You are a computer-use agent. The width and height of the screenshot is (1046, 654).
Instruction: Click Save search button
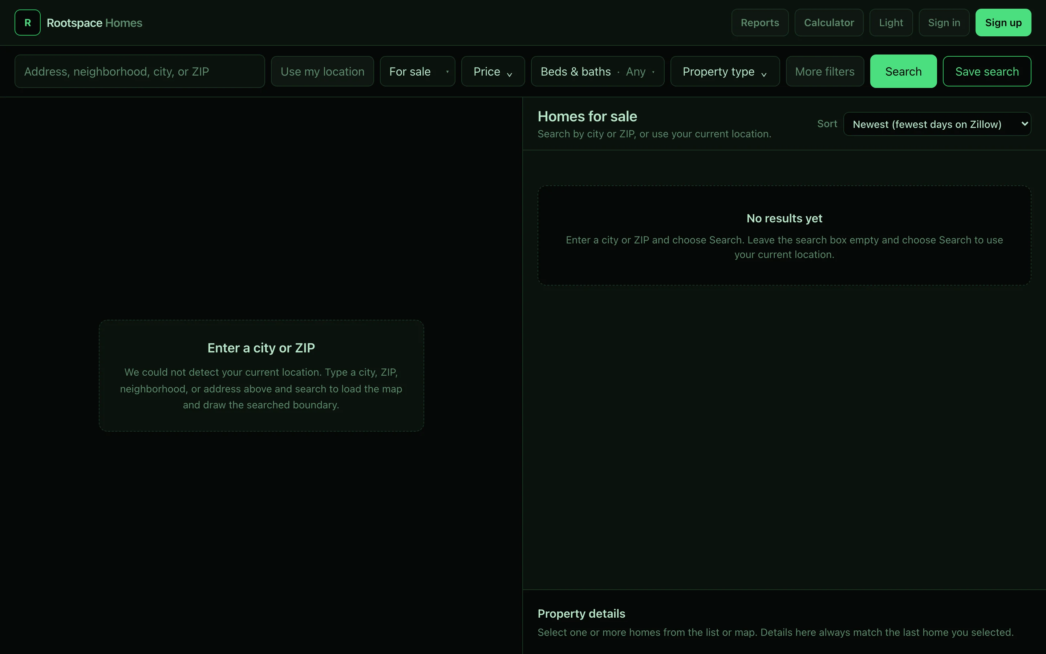coord(987,71)
